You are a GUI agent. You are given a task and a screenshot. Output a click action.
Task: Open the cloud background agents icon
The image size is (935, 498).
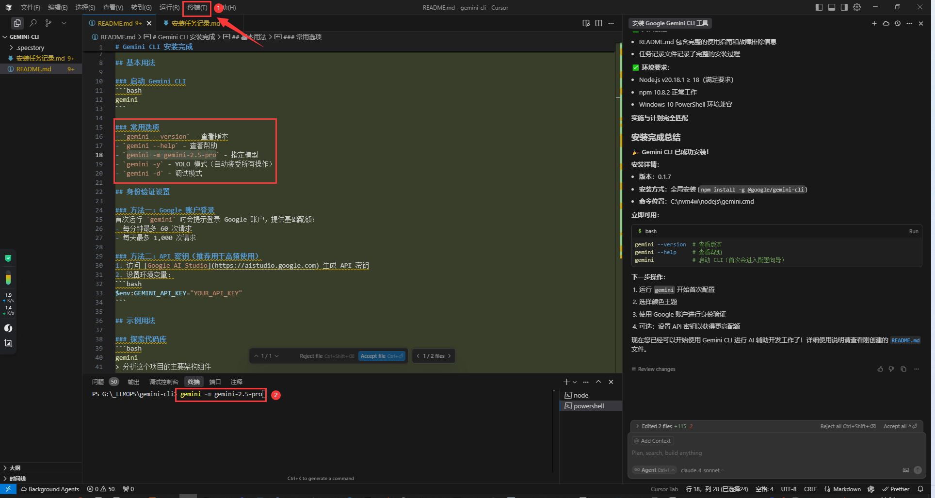point(886,23)
